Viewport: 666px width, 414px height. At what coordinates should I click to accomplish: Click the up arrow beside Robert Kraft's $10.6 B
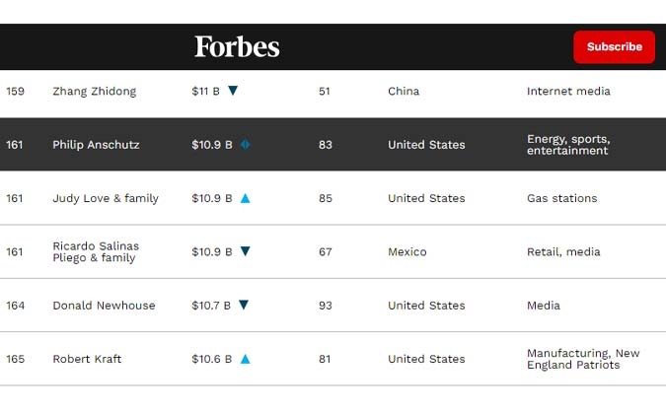point(245,359)
